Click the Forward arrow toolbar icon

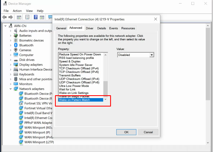coord(11,17)
